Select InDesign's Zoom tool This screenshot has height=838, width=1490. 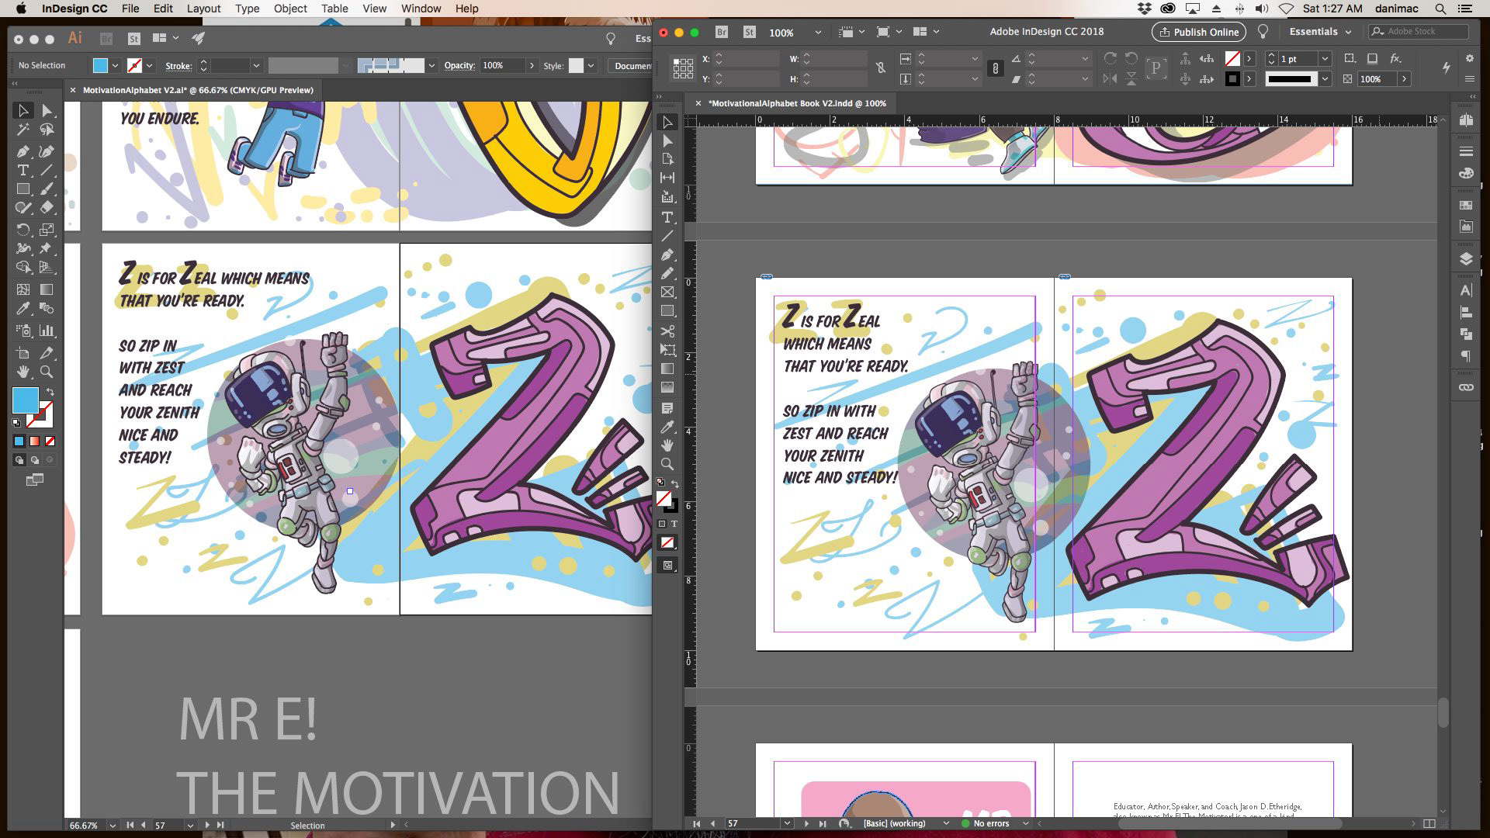tap(667, 464)
